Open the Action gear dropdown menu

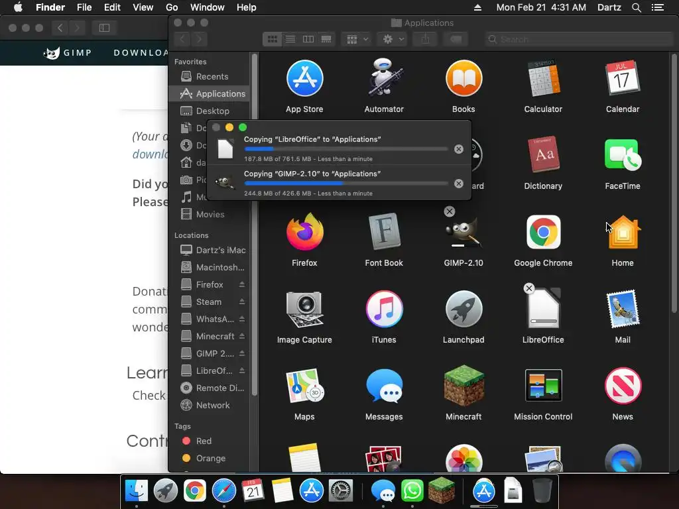pos(392,39)
